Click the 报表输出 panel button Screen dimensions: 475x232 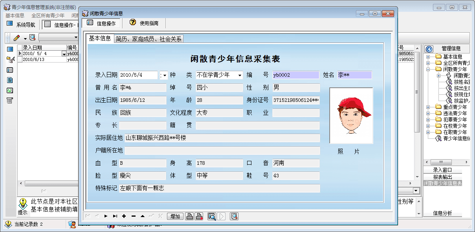[x=442, y=177]
